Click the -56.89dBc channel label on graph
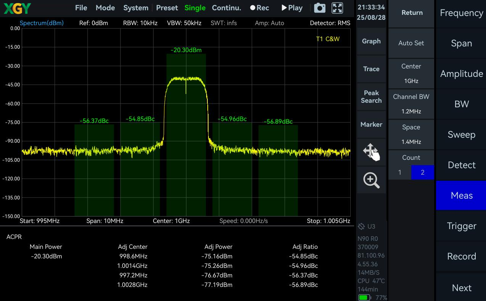 click(x=278, y=122)
